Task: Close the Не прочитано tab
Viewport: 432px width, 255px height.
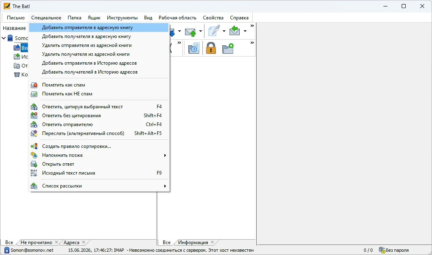Action: point(56,242)
